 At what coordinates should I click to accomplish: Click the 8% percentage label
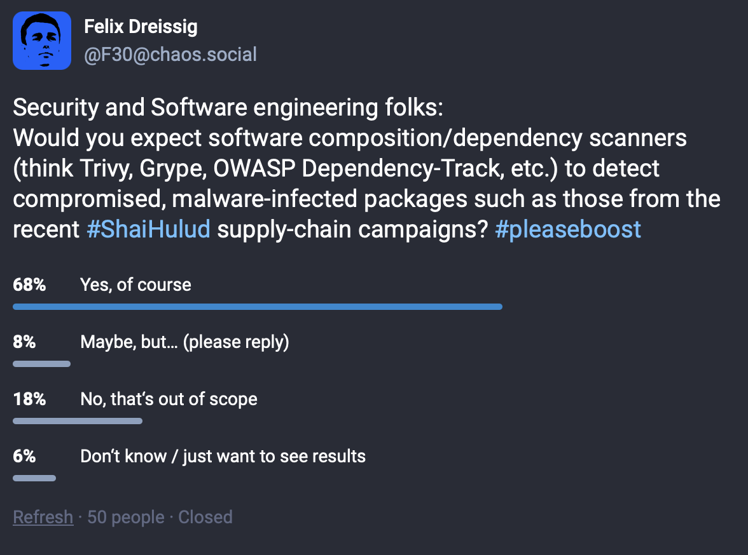24,342
